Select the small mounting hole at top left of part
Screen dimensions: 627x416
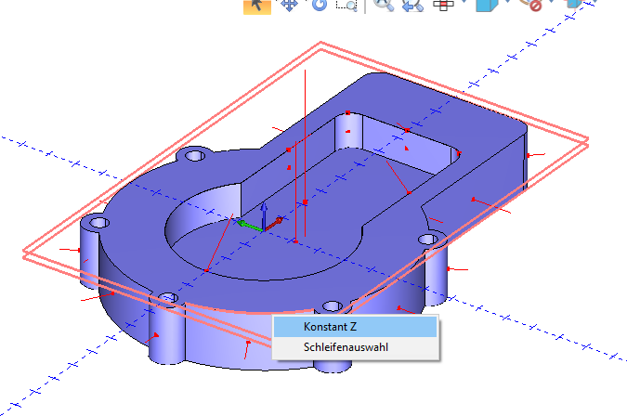pos(195,155)
